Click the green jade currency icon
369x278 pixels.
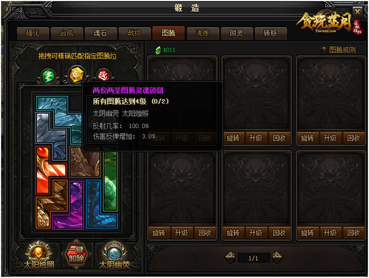(158, 50)
